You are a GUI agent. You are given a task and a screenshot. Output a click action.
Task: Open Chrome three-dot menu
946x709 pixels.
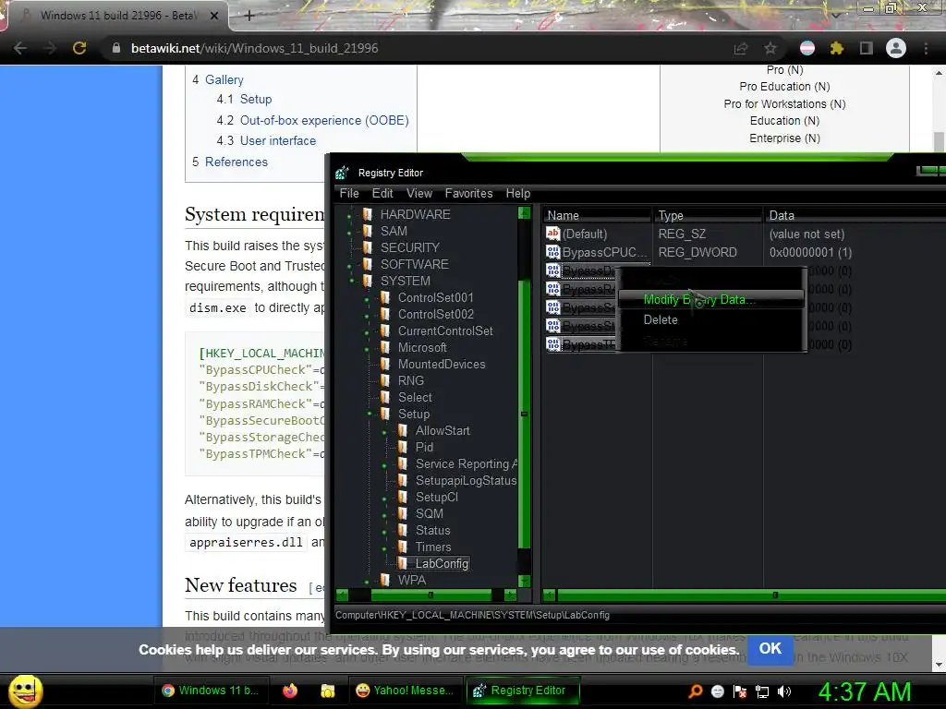(x=926, y=48)
